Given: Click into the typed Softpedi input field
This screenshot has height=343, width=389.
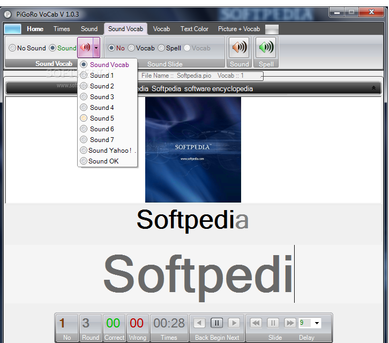Looking at the screenshot, I should click(193, 274).
